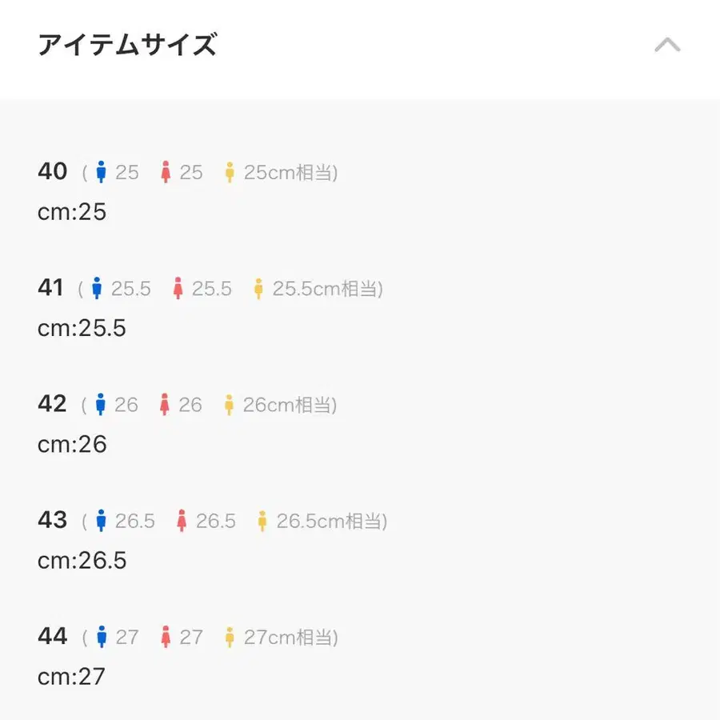Click the red women's icon for size 41
This screenshot has height=720, width=720.
(x=178, y=289)
